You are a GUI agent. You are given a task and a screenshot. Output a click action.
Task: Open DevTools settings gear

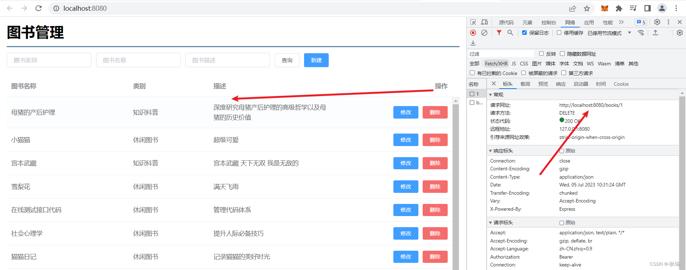657,22
